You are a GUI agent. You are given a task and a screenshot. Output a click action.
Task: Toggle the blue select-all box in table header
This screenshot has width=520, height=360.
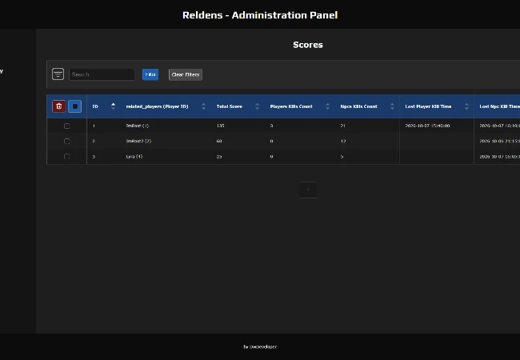pyautogui.click(x=75, y=106)
